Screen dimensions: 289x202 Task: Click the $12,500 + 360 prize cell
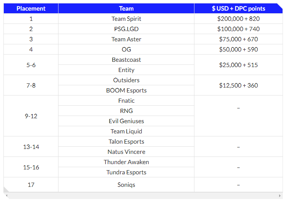238,85
